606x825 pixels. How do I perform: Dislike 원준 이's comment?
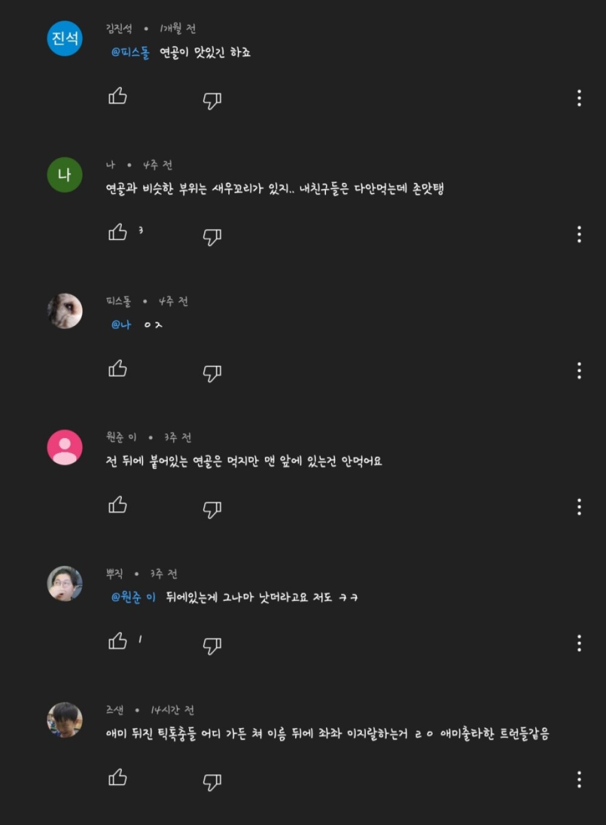[x=212, y=509]
